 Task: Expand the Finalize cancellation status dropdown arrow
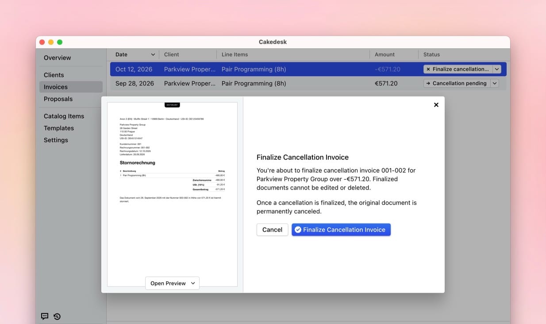tap(496, 69)
